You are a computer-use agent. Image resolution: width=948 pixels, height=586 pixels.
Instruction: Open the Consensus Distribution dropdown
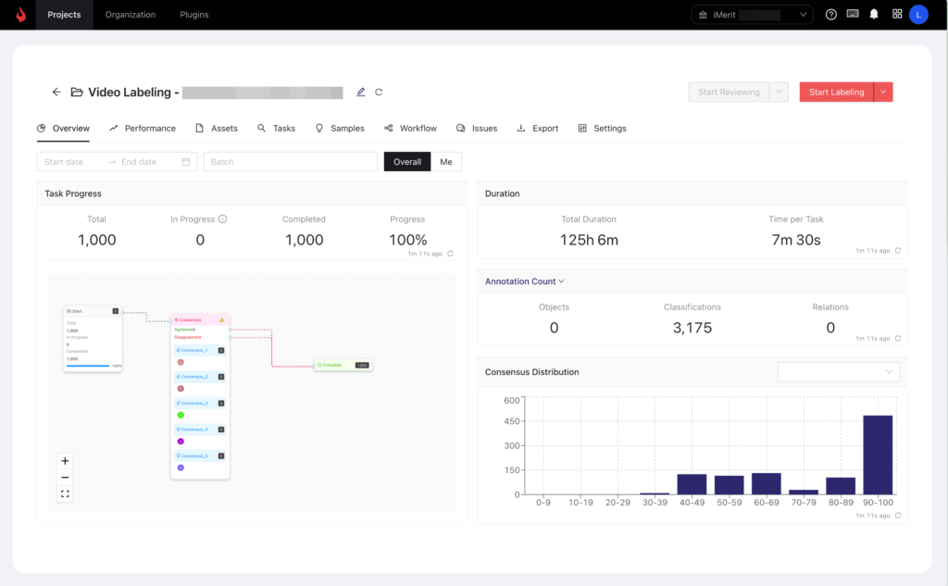[x=838, y=371]
